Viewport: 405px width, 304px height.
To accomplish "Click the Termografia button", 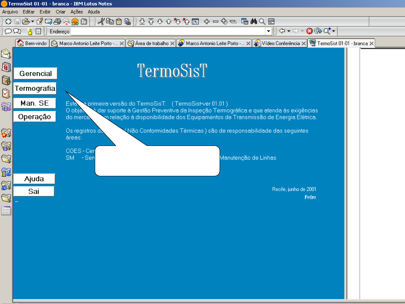I will tap(35, 88).
